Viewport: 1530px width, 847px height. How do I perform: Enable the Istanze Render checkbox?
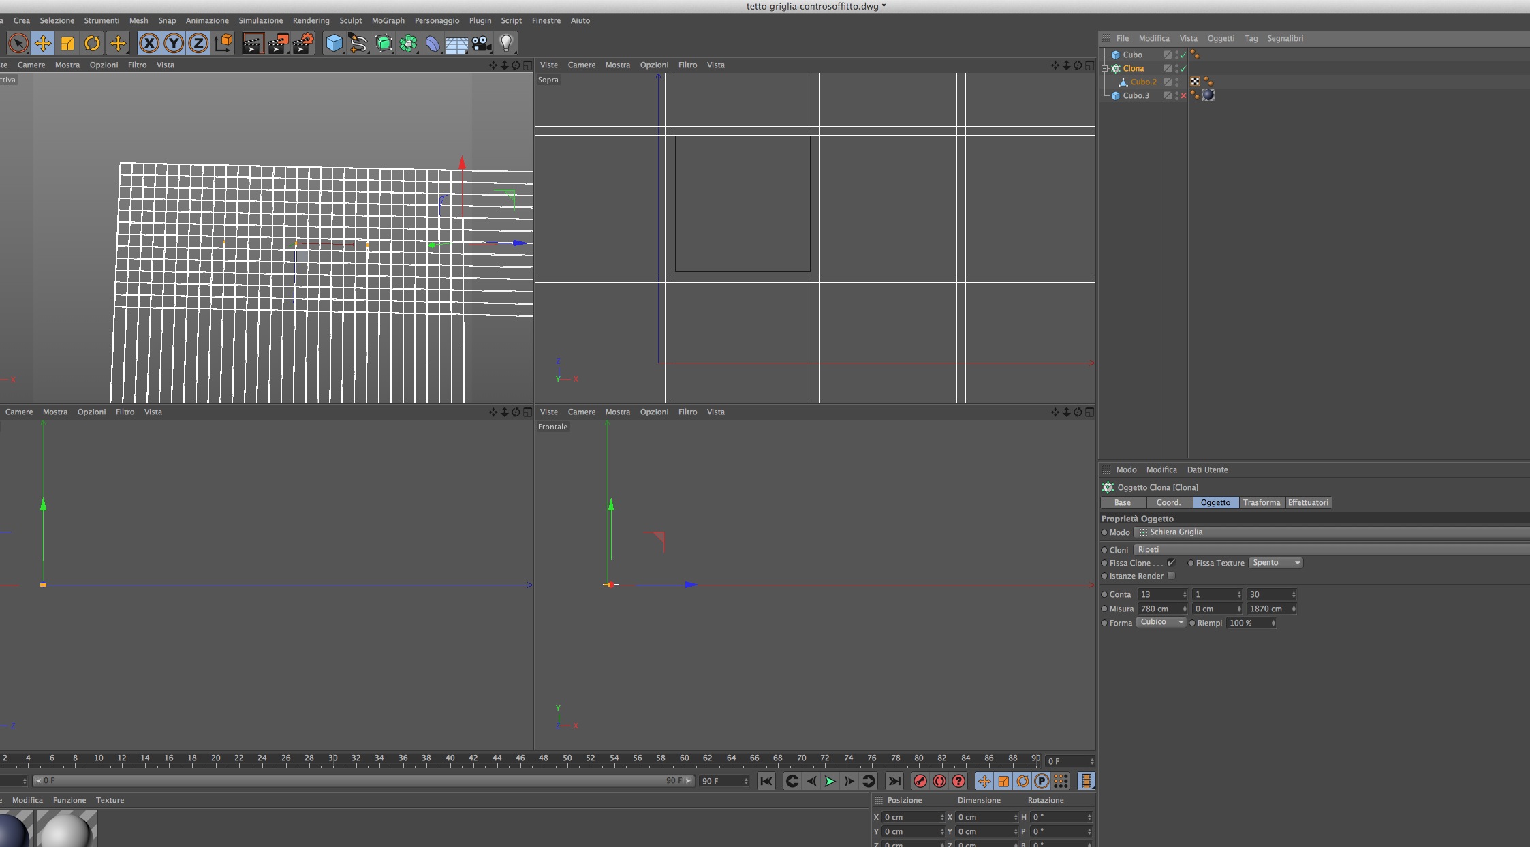pyautogui.click(x=1171, y=576)
